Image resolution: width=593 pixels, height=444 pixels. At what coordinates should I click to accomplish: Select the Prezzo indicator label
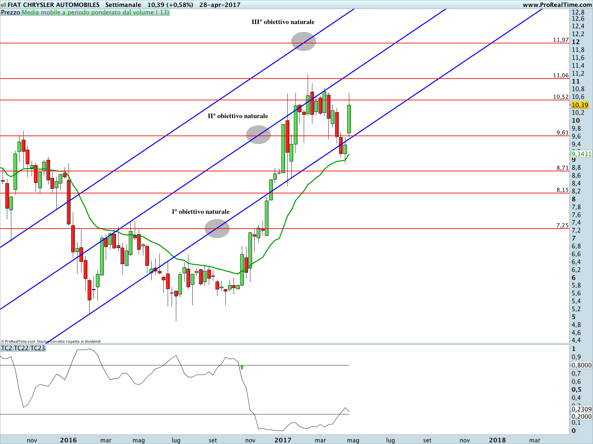[x=11, y=12]
